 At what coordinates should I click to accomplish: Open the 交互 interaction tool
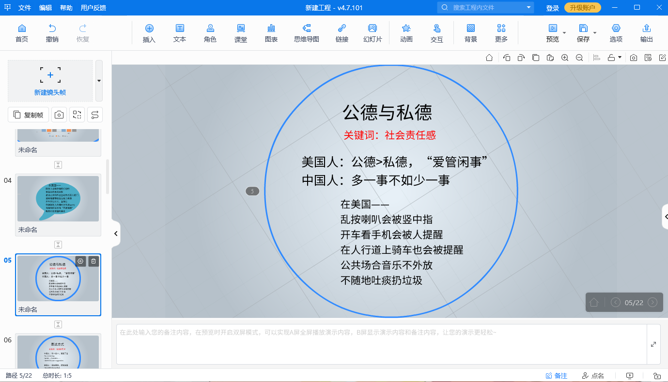click(437, 33)
